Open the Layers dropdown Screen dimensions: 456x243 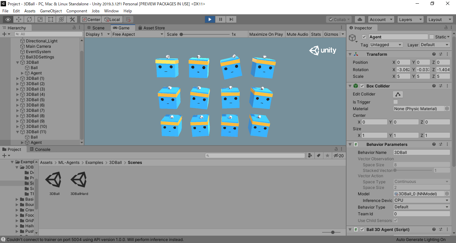[410, 19]
